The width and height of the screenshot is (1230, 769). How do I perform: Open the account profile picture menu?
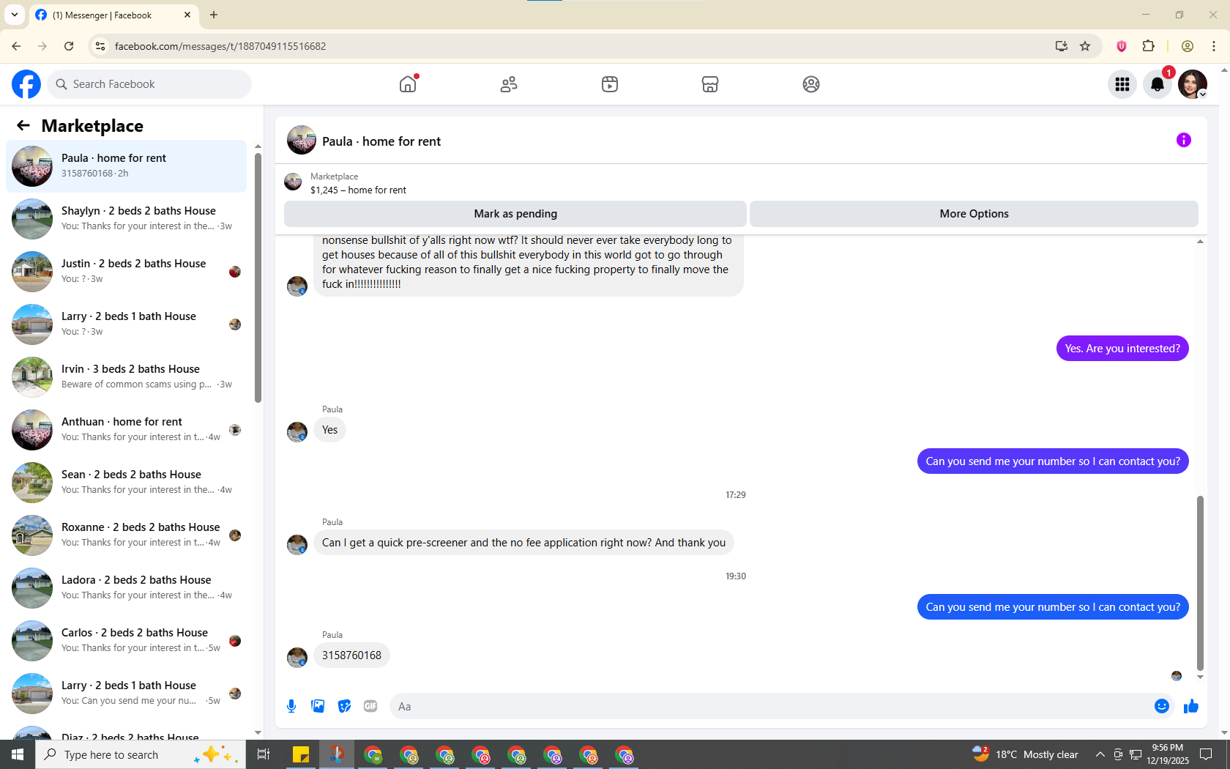pos(1193,84)
